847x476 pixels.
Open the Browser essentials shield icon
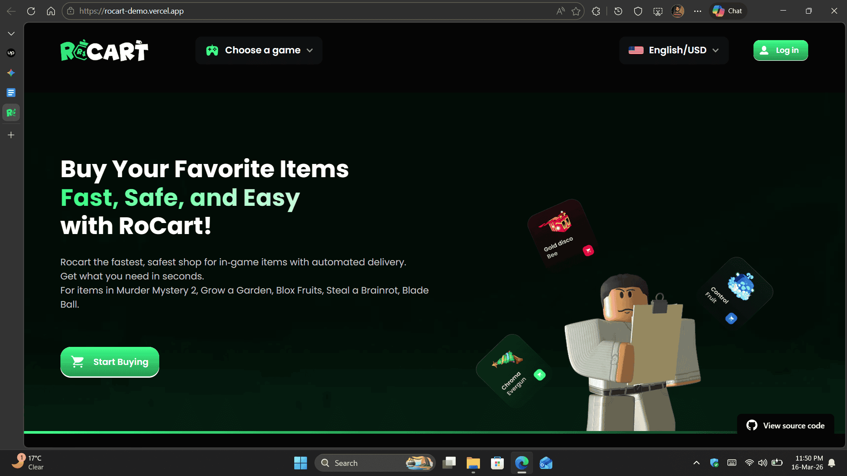[638, 11]
